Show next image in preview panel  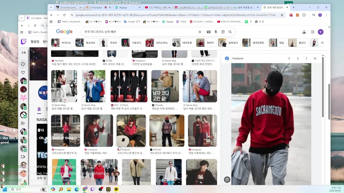(x=298, y=58)
